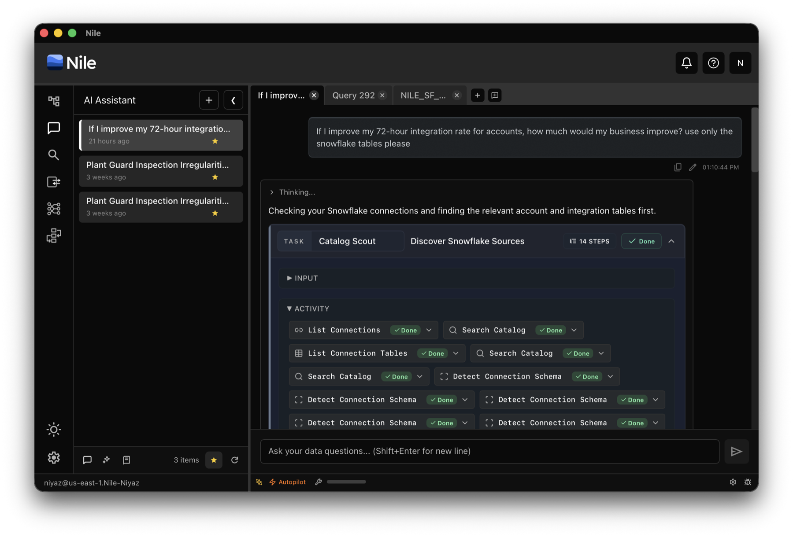Click the wrench tools icon in status bar

click(x=319, y=482)
